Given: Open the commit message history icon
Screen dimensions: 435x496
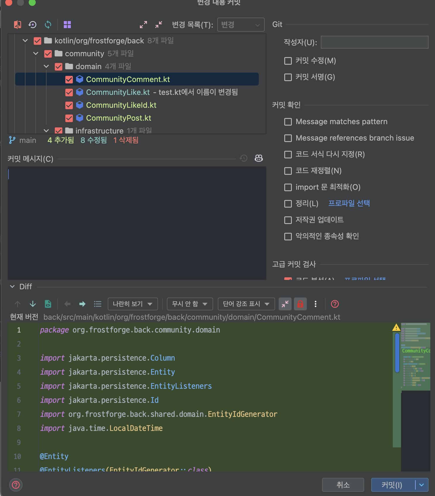Looking at the screenshot, I should [244, 158].
